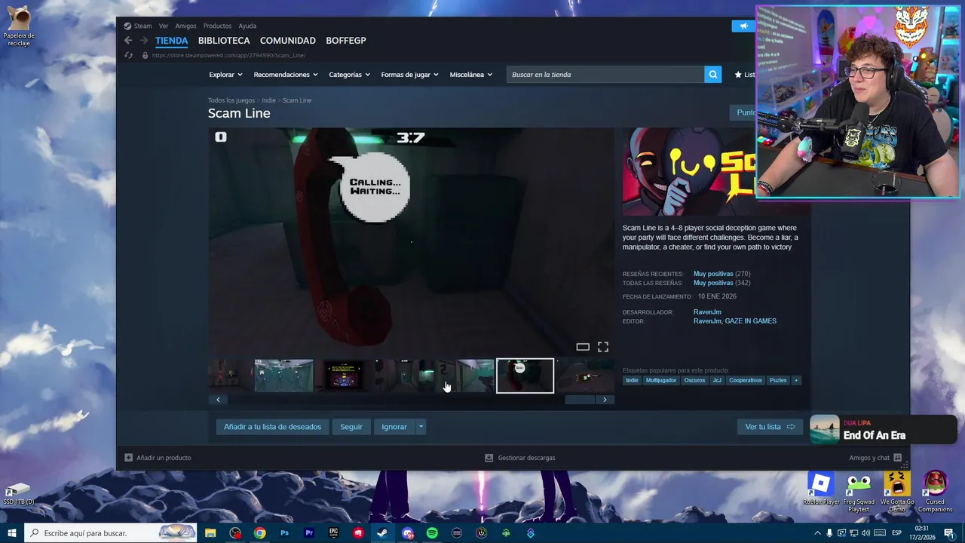Open the Indie breadcrumb link
The width and height of the screenshot is (965, 543).
[268, 100]
